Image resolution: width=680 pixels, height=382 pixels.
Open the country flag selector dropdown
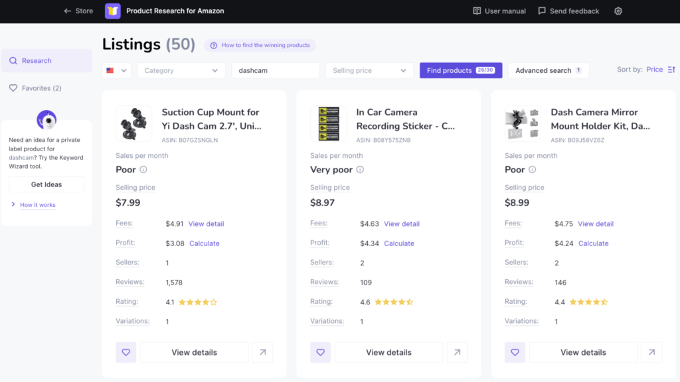117,70
